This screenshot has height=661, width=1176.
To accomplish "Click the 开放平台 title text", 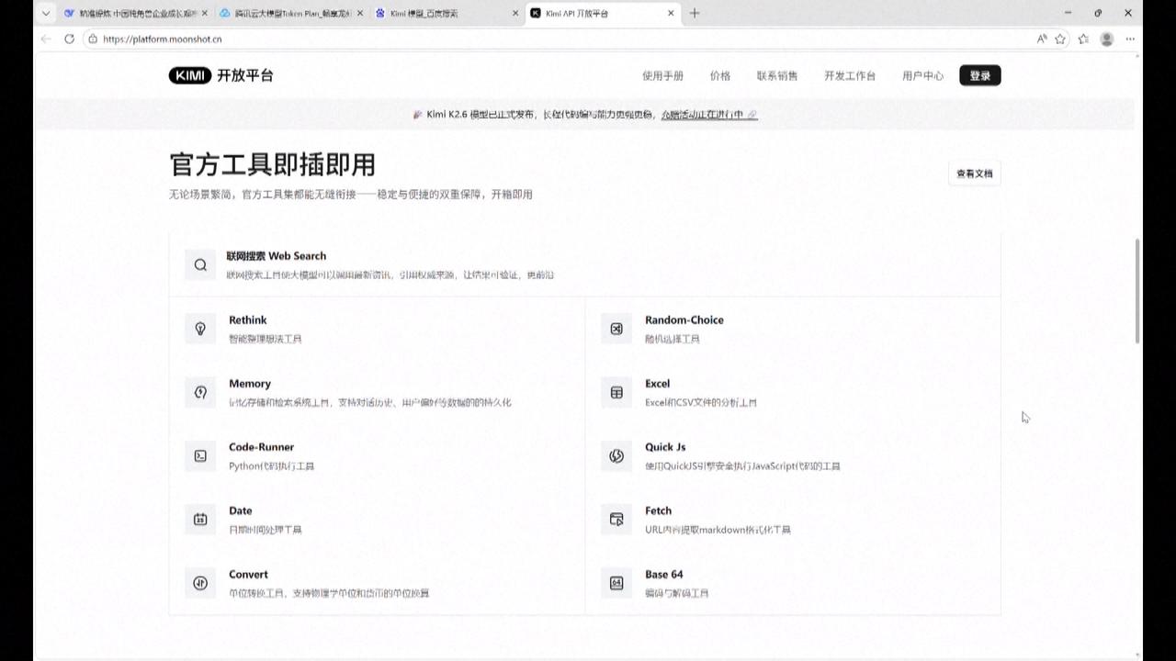I will coord(245,75).
